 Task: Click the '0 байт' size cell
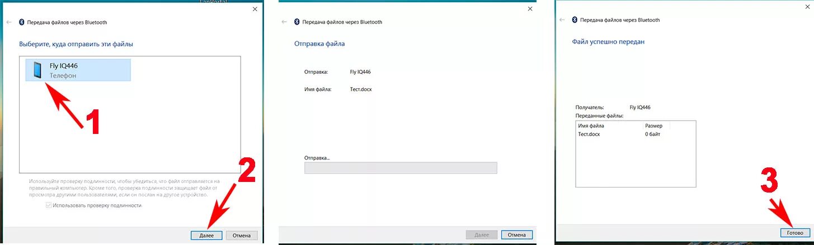tap(654, 134)
